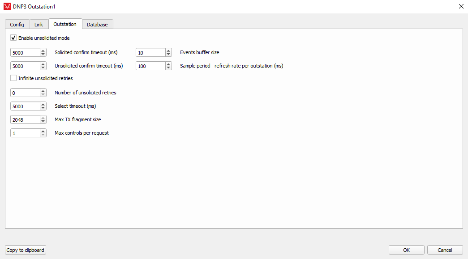Focus the Events buffer size input field
This screenshot has height=259, width=468.
(150, 53)
